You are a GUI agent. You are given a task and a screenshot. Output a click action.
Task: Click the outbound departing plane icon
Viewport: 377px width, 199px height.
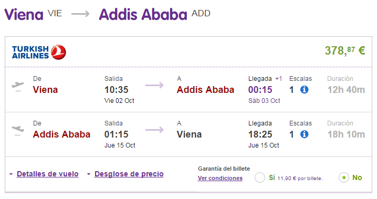coord(18,87)
